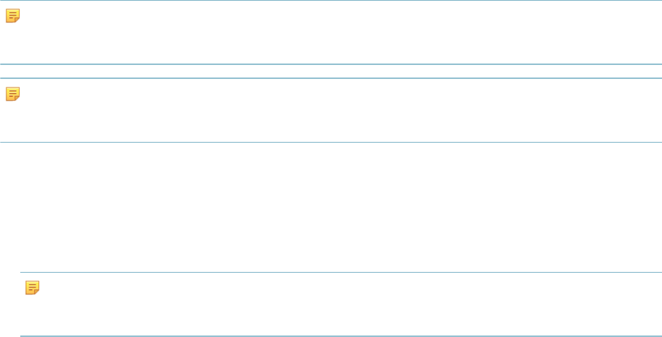Click empty space left of indented note
662x337 pixels.
[10, 304]
